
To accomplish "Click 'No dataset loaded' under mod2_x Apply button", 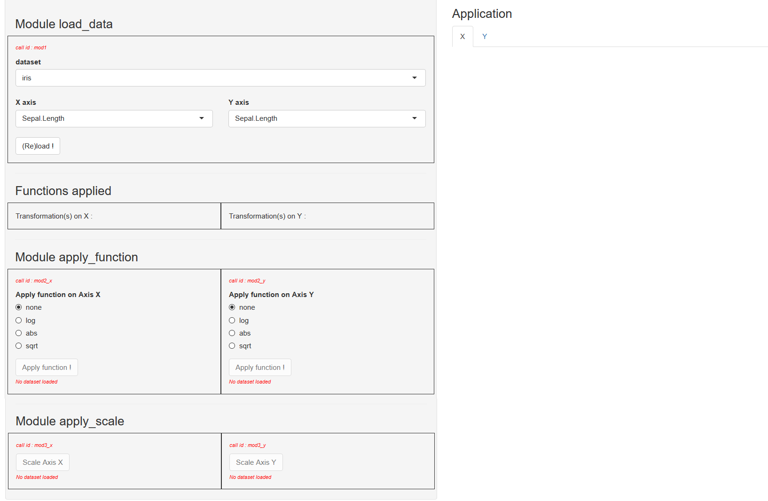I will coord(37,382).
